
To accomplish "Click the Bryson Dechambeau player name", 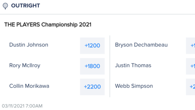I will (x=141, y=45).
